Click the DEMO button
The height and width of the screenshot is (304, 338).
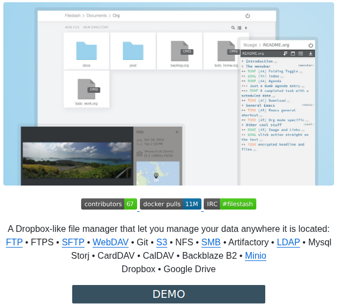click(x=168, y=294)
